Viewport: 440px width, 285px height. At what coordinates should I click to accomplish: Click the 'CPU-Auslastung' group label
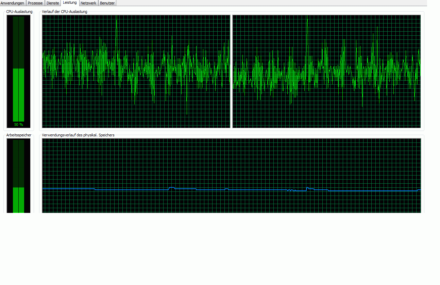click(x=19, y=12)
